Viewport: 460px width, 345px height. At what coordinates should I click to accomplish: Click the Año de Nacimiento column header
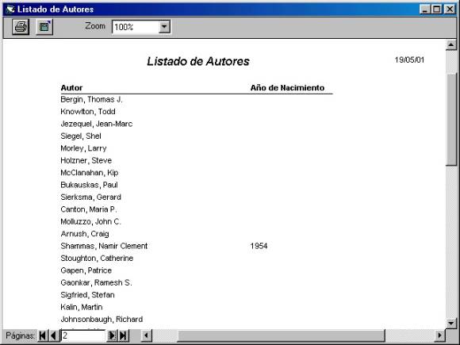click(287, 88)
